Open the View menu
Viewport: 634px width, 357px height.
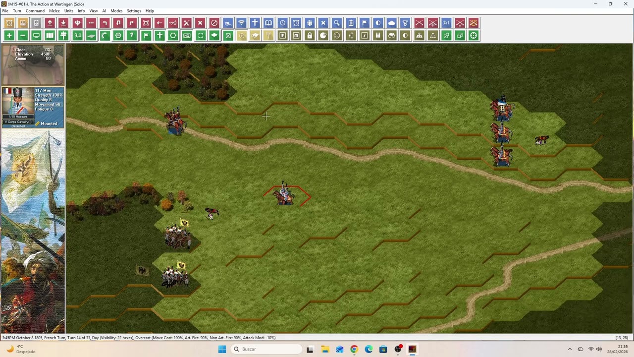click(93, 11)
